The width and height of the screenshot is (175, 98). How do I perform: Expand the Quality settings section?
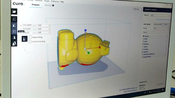[155, 36]
